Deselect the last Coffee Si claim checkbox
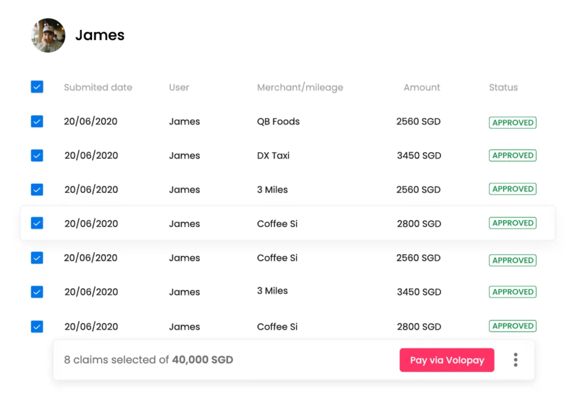The width and height of the screenshot is (578, 406). [x=37, y=326]
